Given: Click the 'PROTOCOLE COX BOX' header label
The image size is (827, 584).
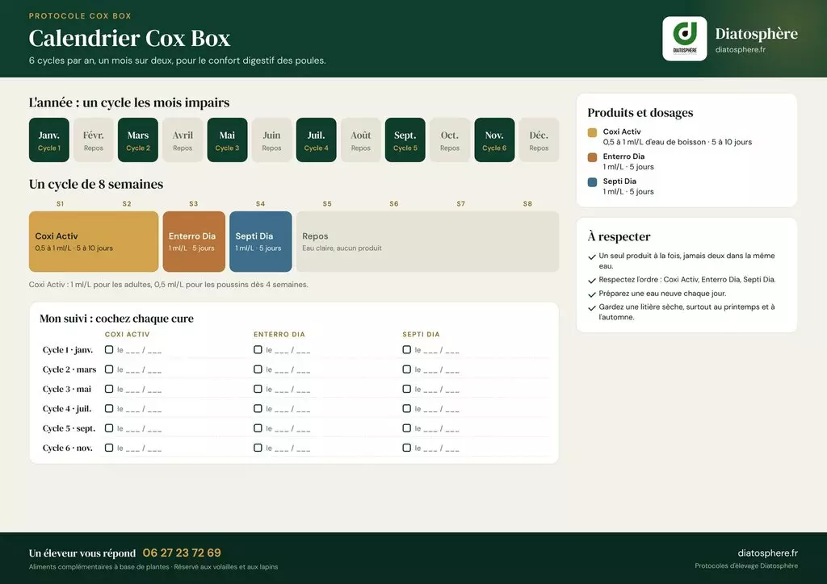Looking at the screenshot, I should coord(80,16).
